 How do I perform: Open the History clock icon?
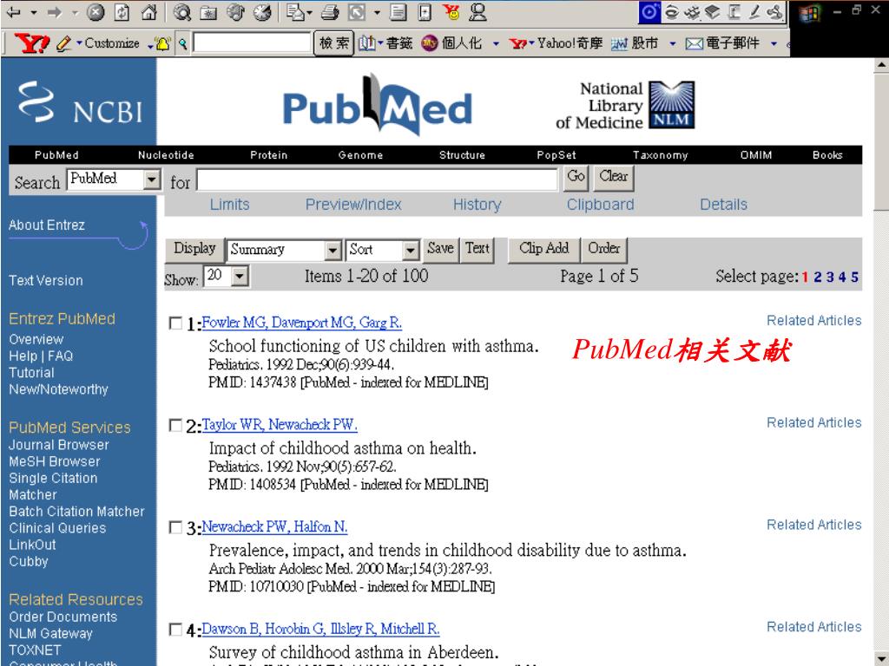(262, 12)
